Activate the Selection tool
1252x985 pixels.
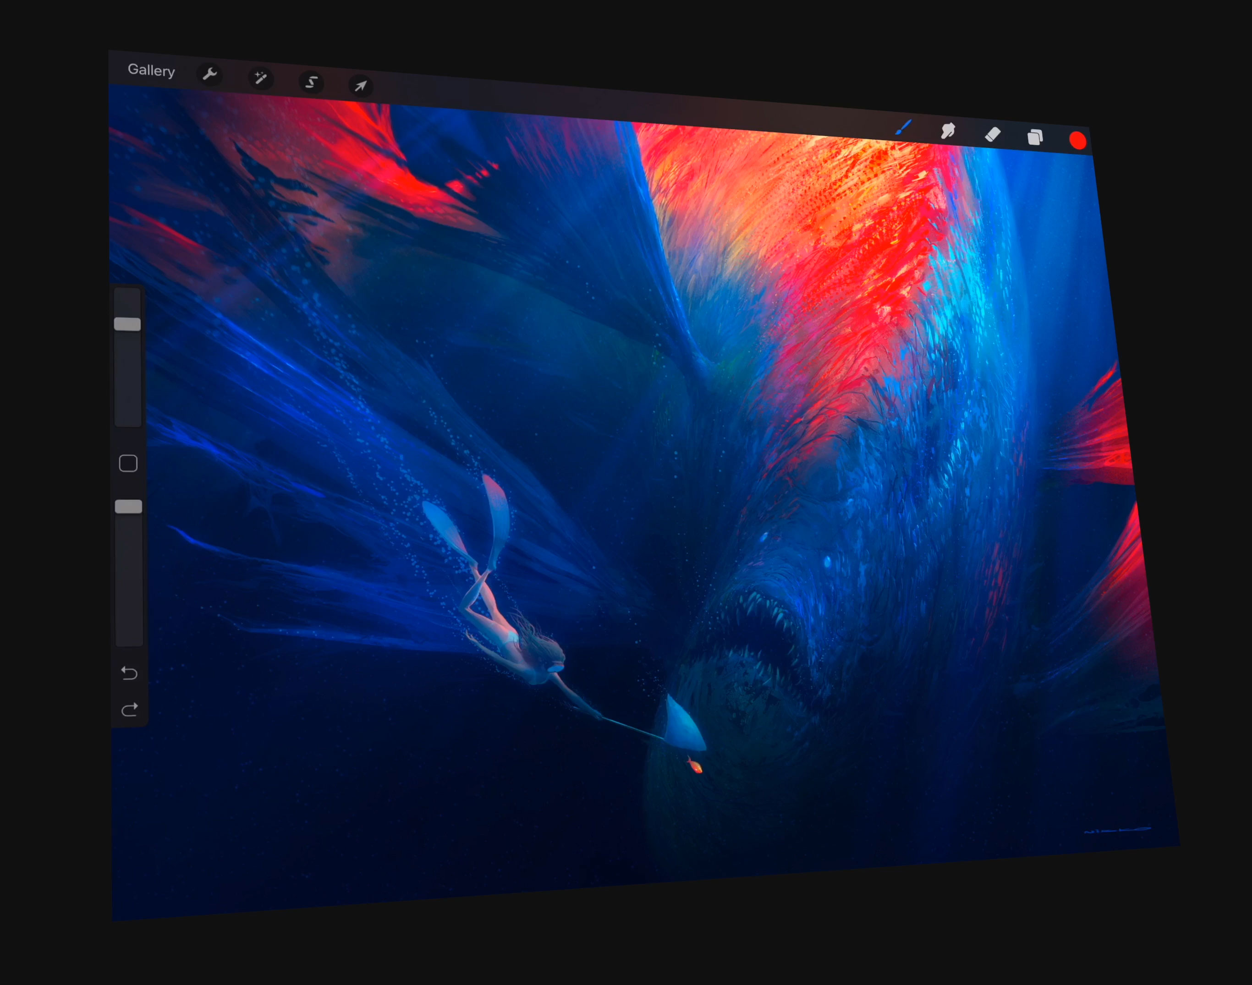(x=311, y=82)
